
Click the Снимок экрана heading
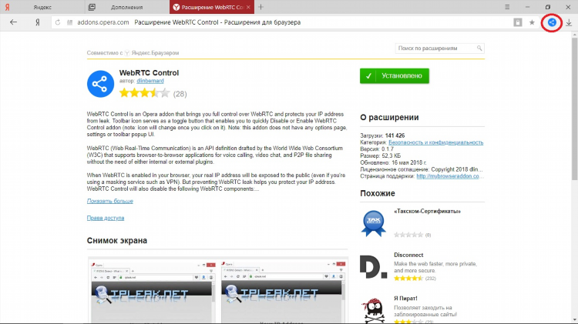click(x=117, y=240)
